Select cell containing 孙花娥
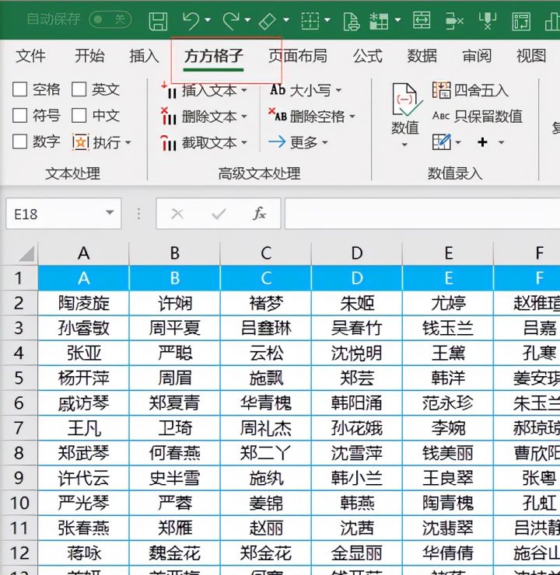The image size is (560, 575). 357,427
